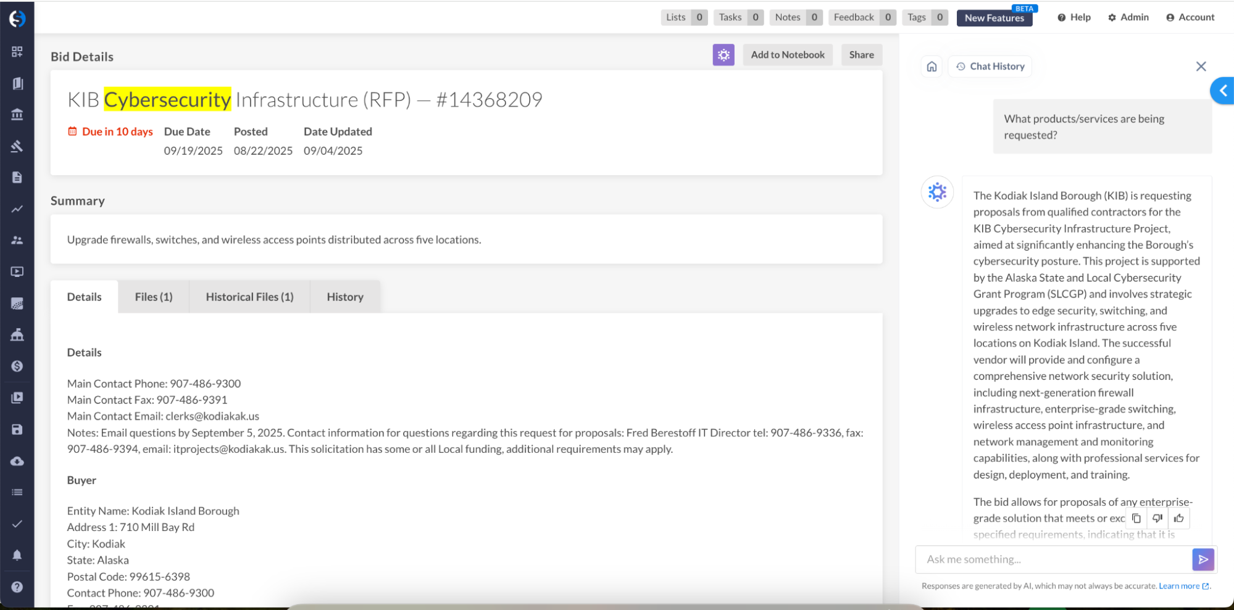Open the gavel icon in sidebar
This screenshot has height=610, width=1234.
click(x=17, y=146)
